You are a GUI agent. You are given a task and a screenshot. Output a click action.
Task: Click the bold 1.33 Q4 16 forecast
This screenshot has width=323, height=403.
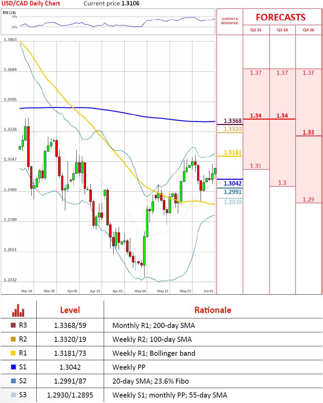[x=308, y=133]
